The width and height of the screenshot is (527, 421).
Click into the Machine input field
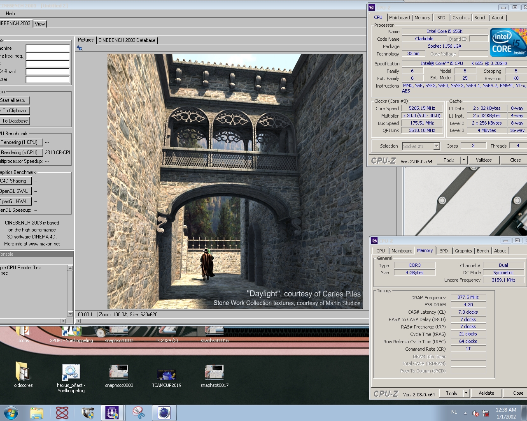pyautogui.click(x=48, y=48)
